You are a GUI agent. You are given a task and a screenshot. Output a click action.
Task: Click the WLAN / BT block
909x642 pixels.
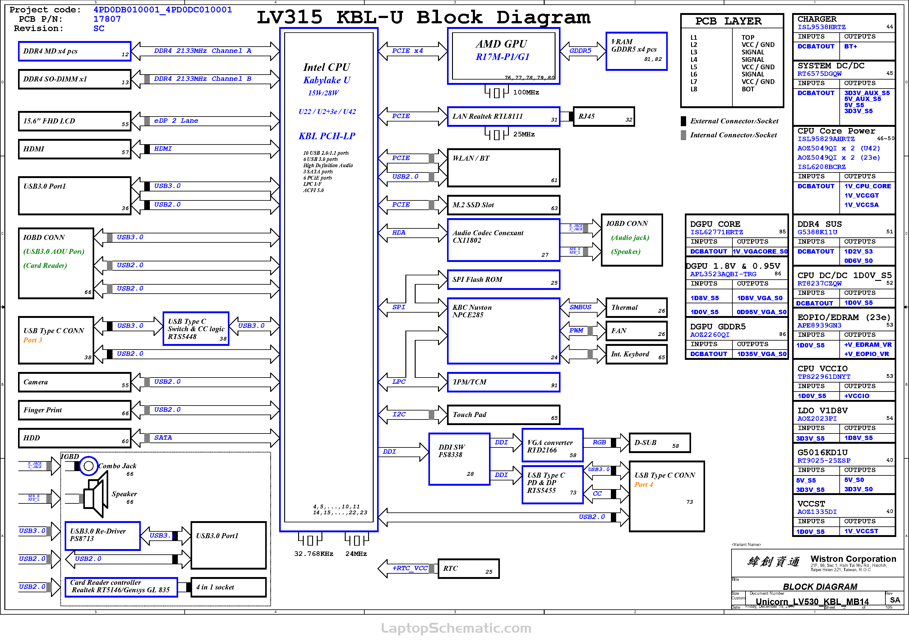(504, 168)
